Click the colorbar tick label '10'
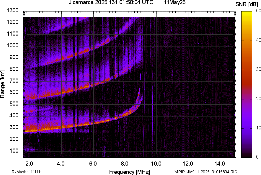 point(258,128)
